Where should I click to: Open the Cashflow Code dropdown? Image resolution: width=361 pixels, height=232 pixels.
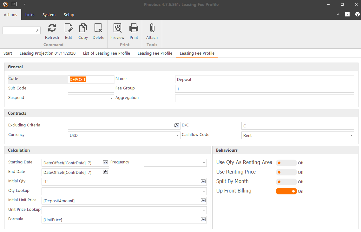pyautogui.click(x=351, y=136)
